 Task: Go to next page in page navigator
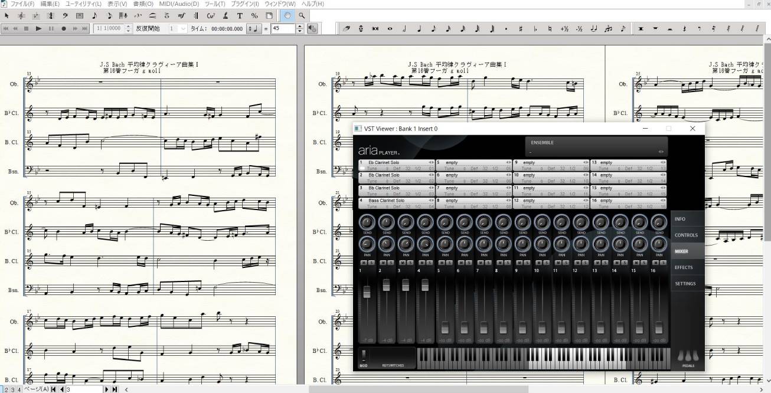(x=107, y=389)
